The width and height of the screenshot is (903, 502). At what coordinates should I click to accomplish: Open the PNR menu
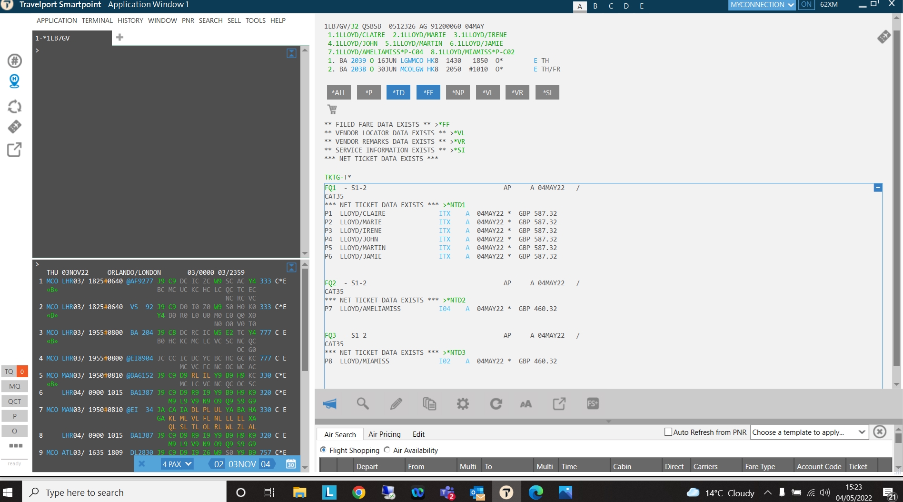point(188,20)
